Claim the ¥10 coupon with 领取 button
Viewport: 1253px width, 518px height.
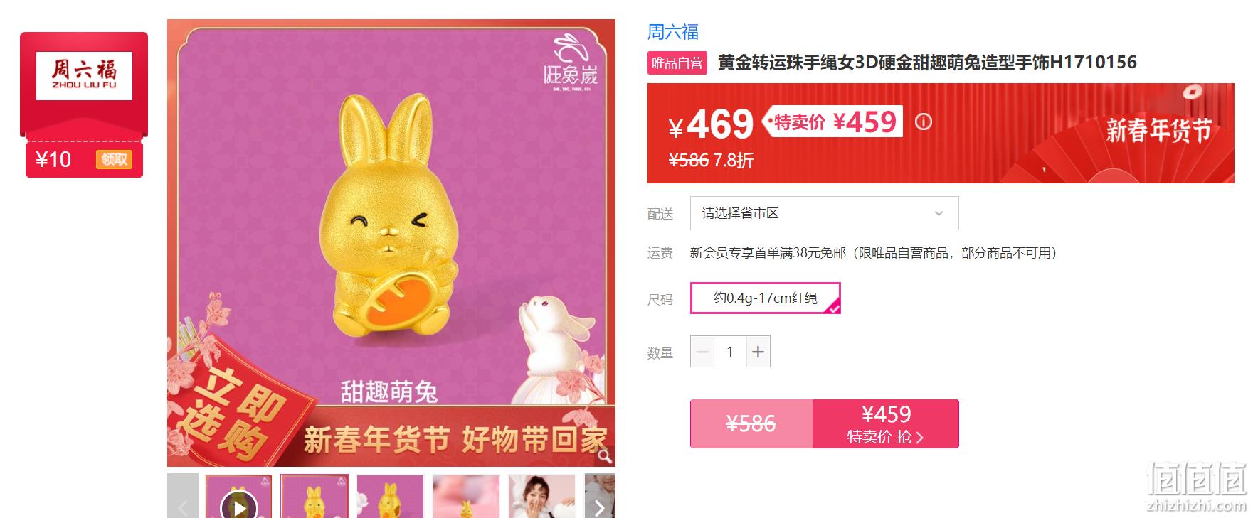pos(114,159)
